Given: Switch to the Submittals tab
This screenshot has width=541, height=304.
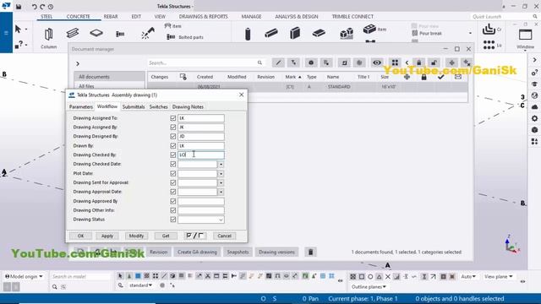Looking at the screenshot, I should pos(134,107).
